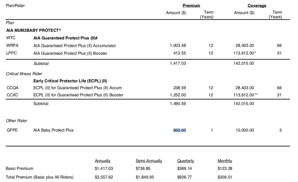The width and height of the screenshot is (298, 182).
Task: Click the underlined Premium column header
Action: point(191,6)
